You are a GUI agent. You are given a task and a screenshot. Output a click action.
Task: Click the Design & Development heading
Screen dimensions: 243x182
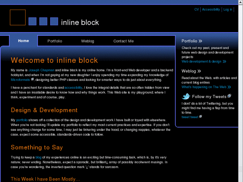point(44,110)
